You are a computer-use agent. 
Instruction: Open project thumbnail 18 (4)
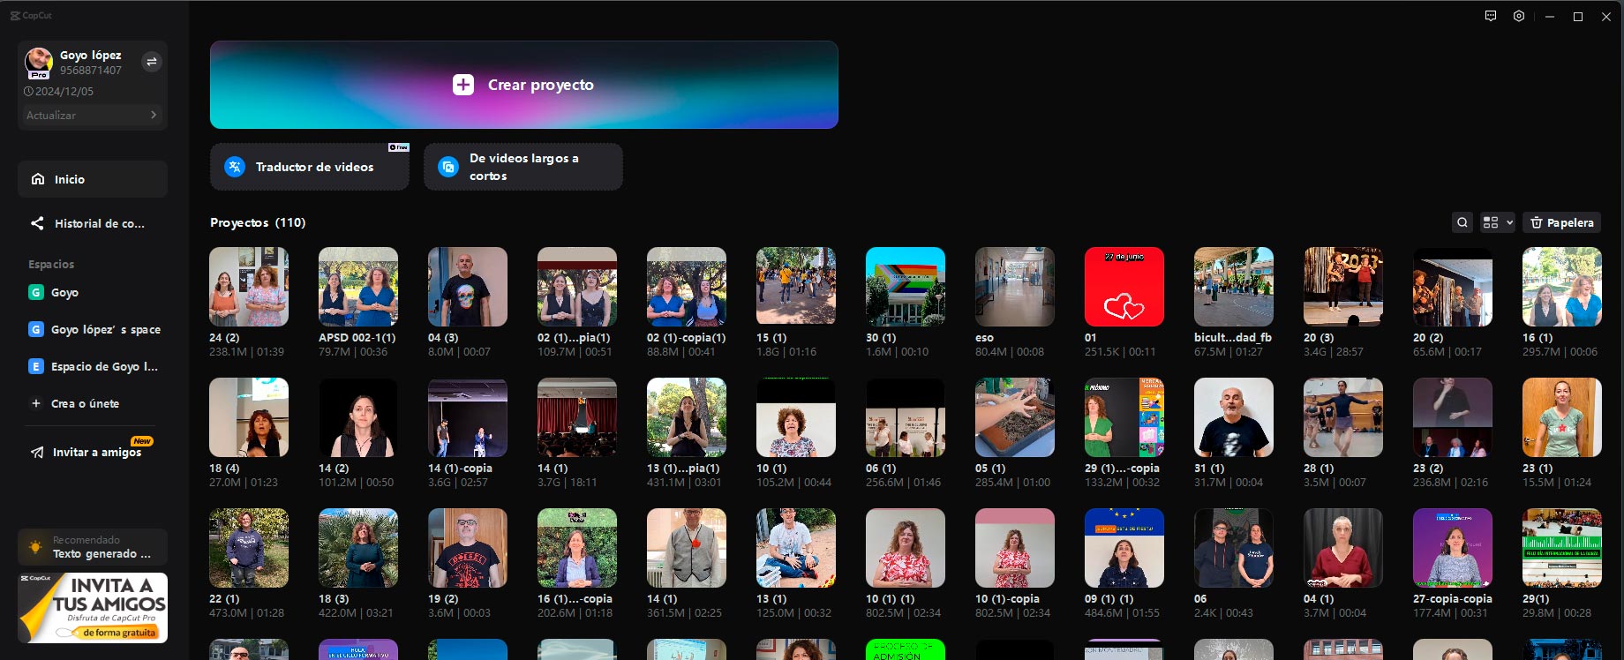coord(249,417)
